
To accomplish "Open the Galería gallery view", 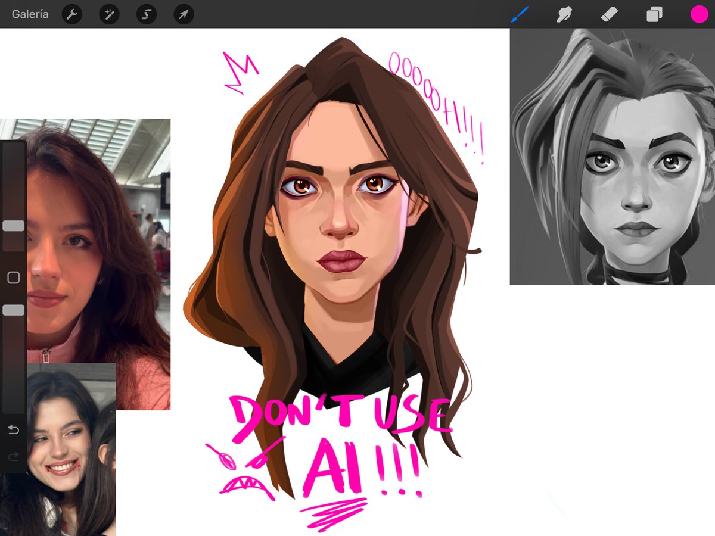I will (x=30, y=14).
